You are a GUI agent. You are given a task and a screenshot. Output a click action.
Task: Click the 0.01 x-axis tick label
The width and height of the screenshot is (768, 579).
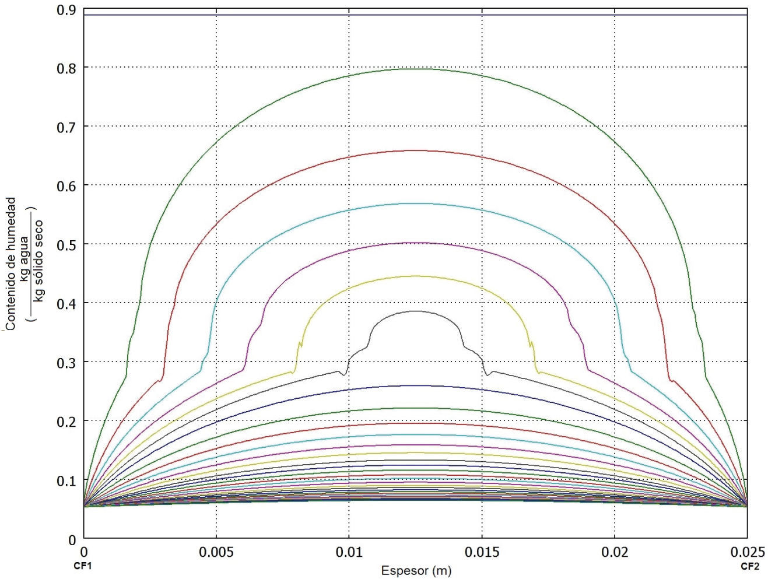click(x=349, y=552)
